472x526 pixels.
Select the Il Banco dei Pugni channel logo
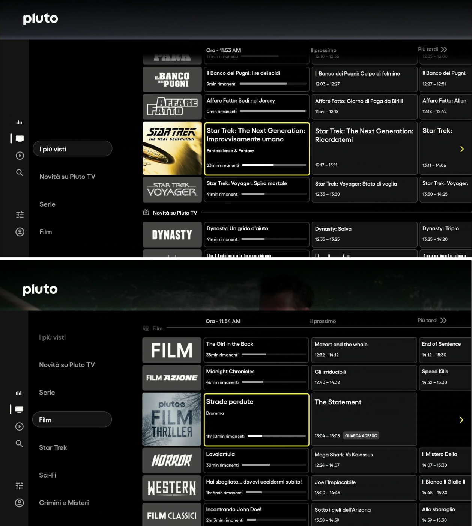(172, 79)
